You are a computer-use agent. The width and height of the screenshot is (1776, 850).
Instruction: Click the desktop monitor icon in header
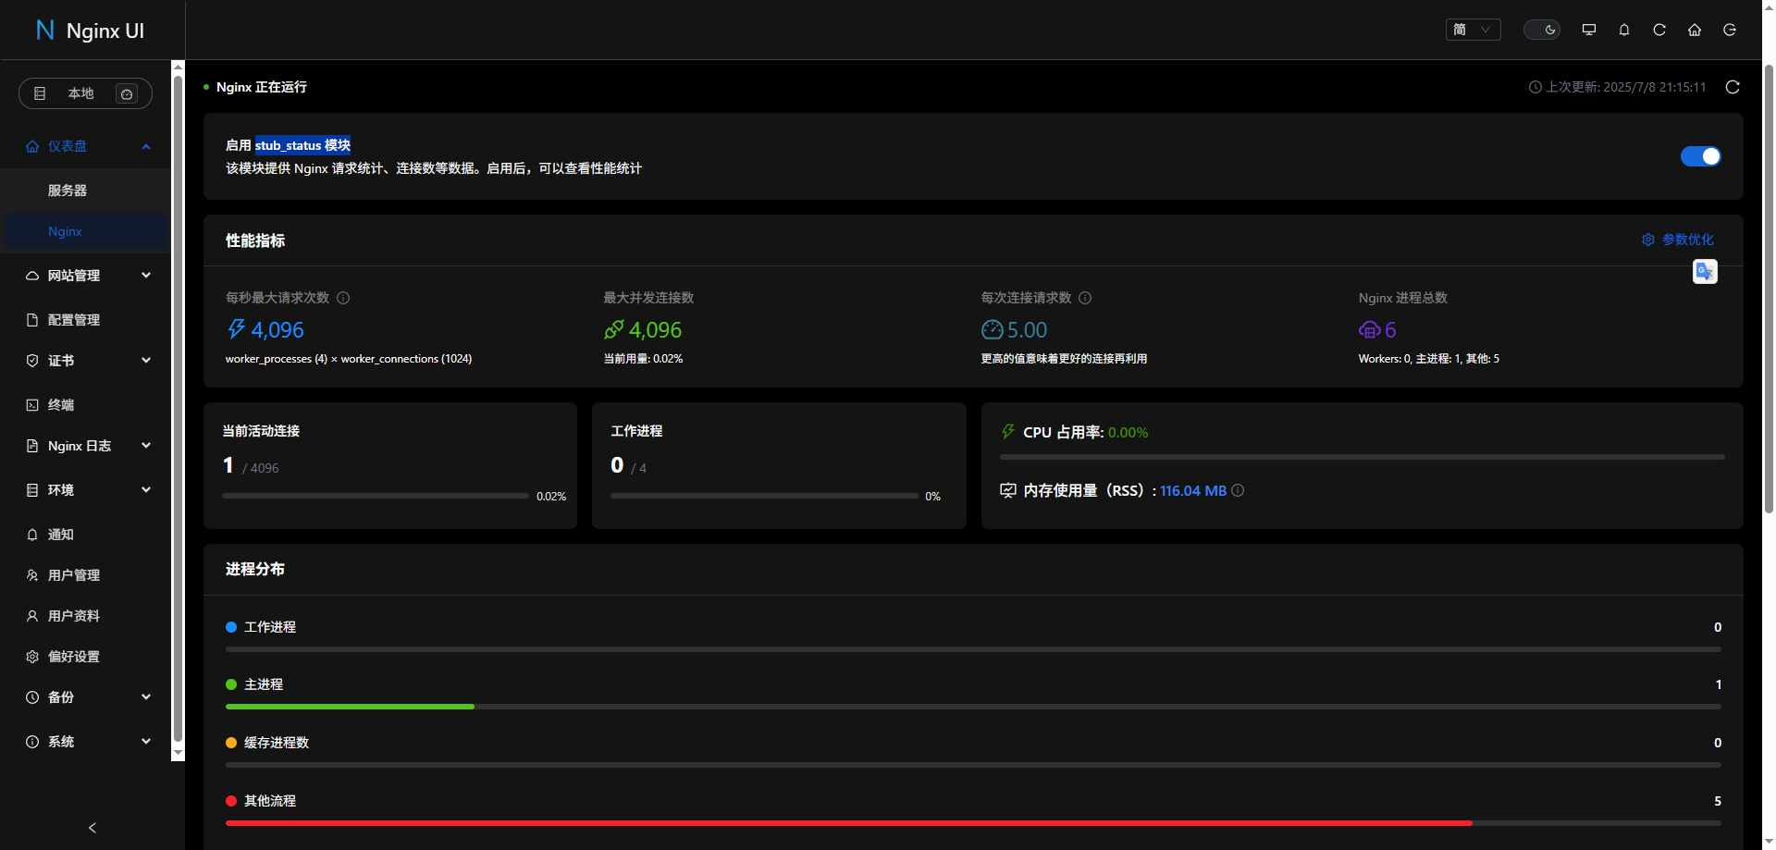click(1589, 30)
